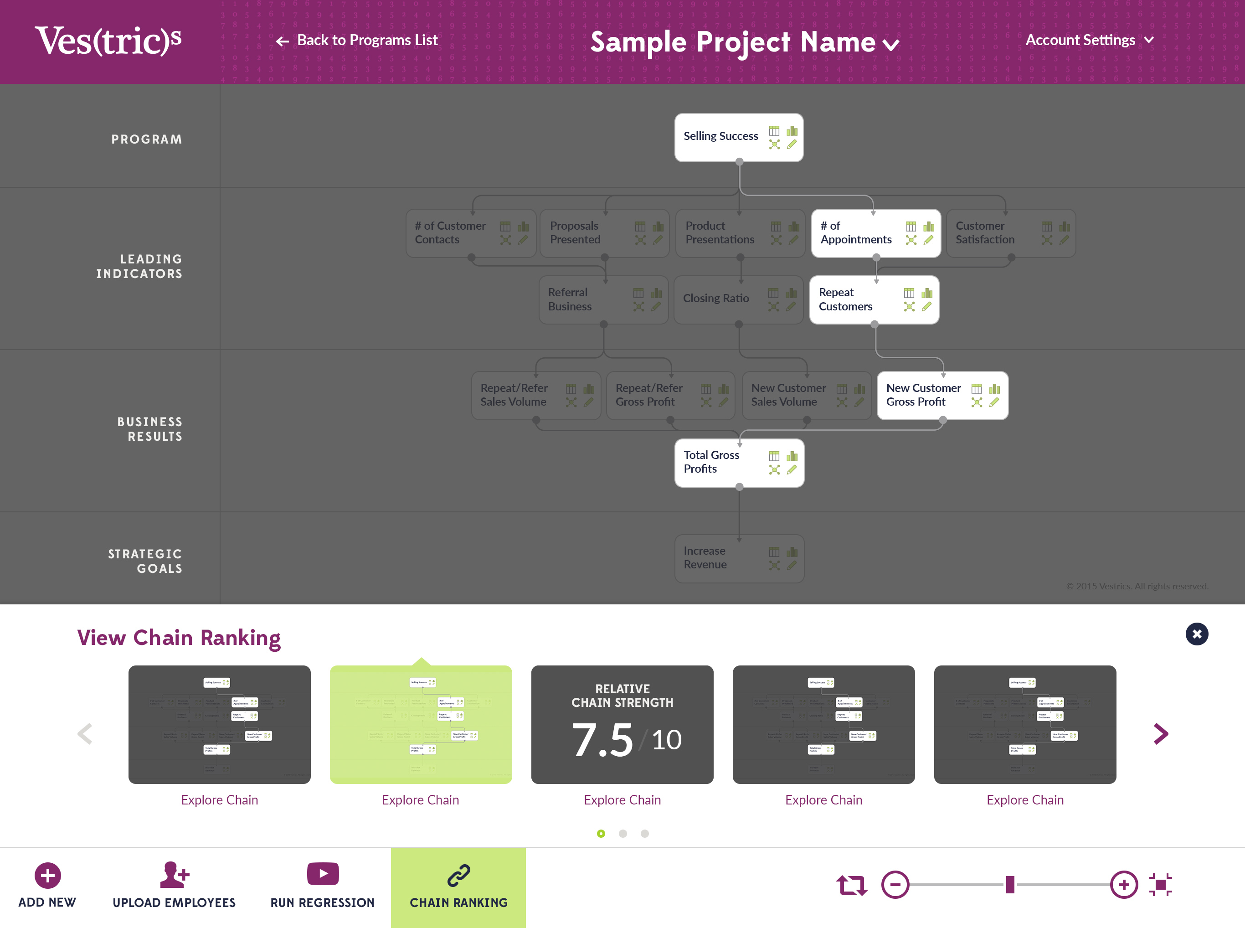The height and width of the screenshot is (928, 1245).
Task: Click Explore Chain under first thumbnail
Action: click(x=220, y=800)
